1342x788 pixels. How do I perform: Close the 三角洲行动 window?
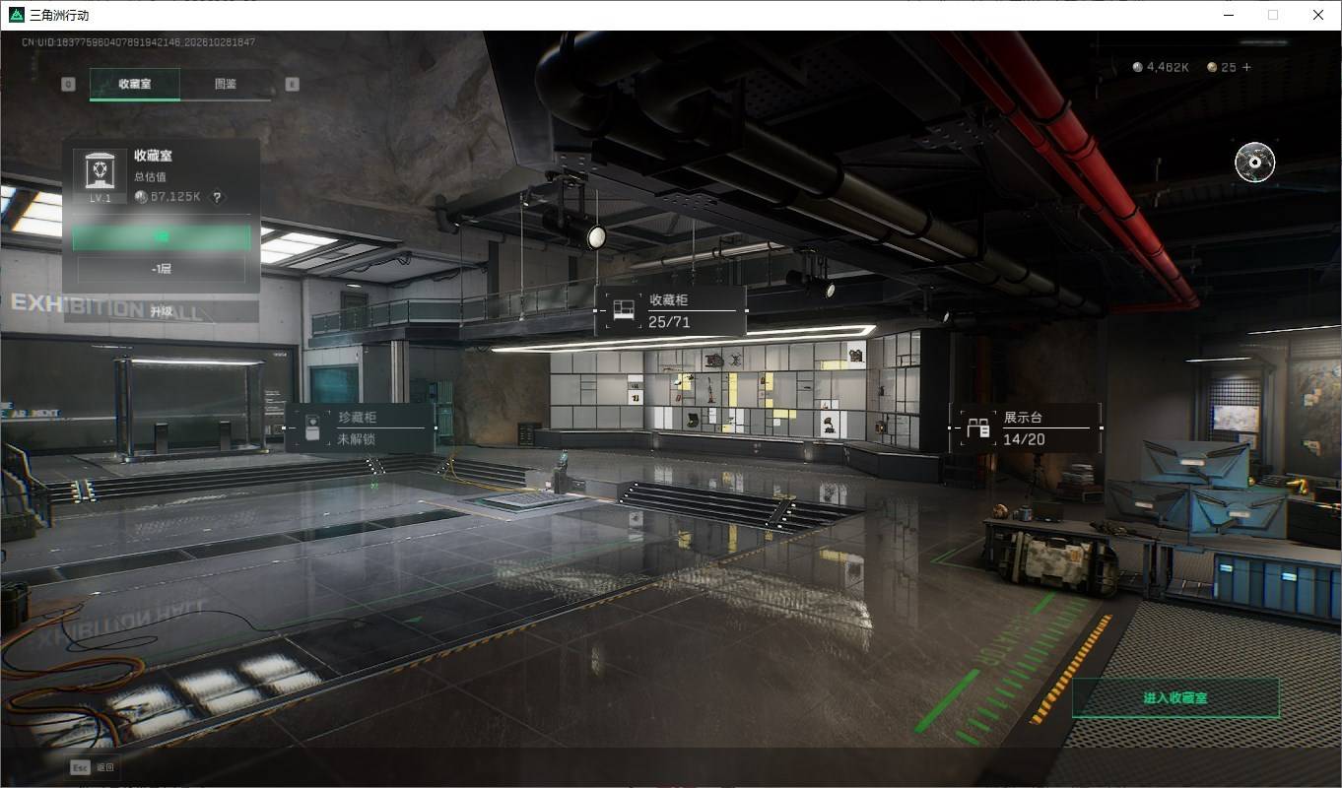point(1318,15)
